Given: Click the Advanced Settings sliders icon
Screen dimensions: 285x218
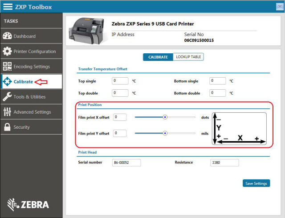Looking at the screenshot, I should [x=7, y=112].
